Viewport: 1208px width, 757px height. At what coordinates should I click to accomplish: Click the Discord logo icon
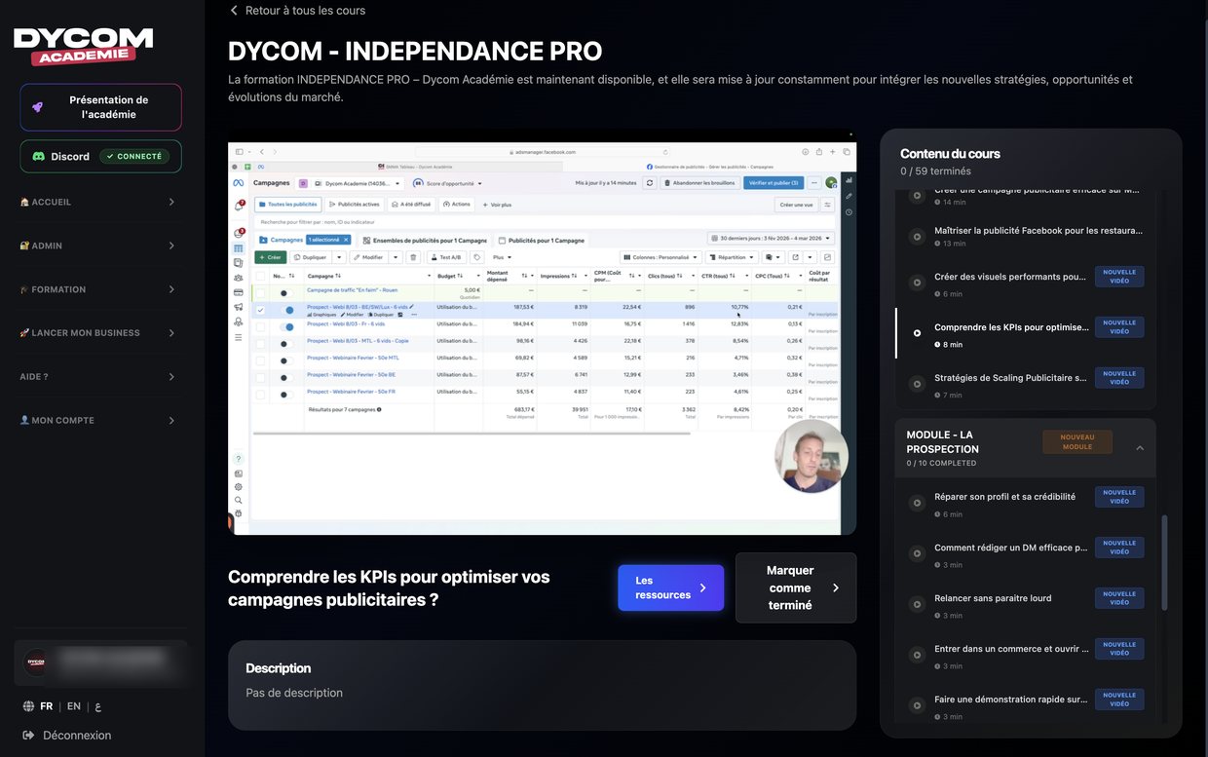point(39,156)
